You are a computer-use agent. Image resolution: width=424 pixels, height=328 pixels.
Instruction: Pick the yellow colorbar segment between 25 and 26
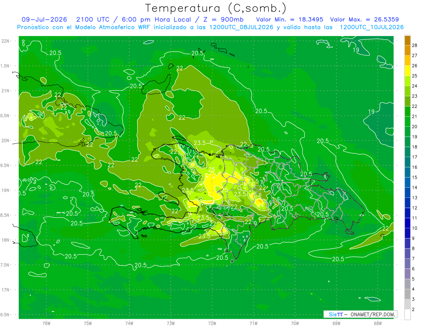tap(407, 71)
